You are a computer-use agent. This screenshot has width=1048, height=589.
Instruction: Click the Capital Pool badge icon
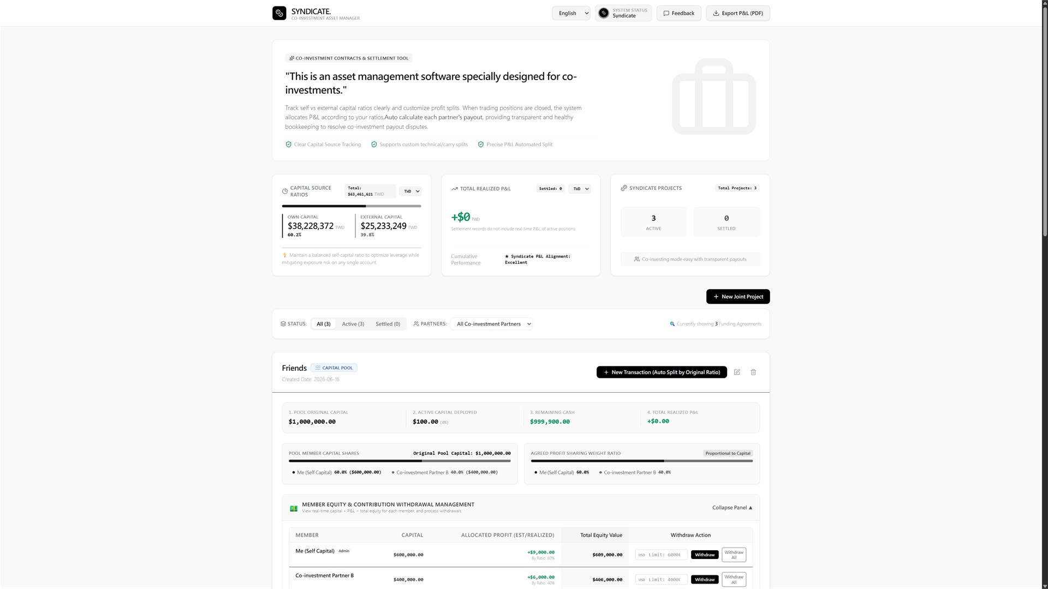point(318,368)
